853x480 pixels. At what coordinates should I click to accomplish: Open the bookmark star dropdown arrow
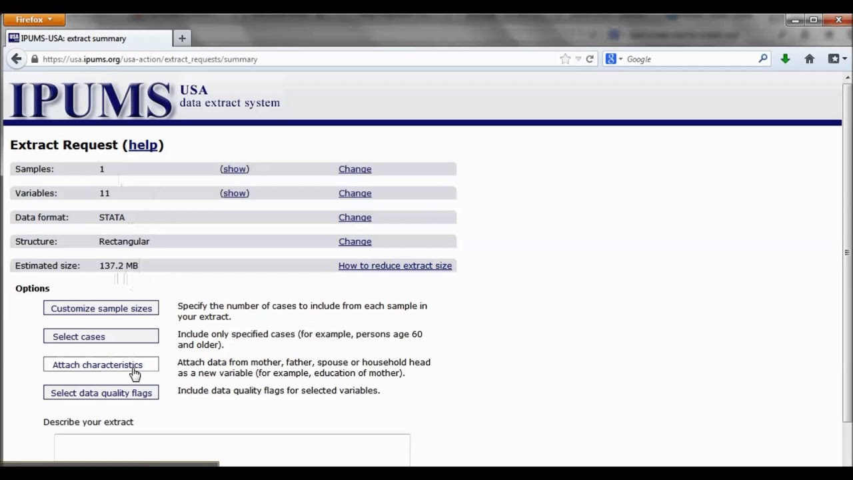coord(578,59)
